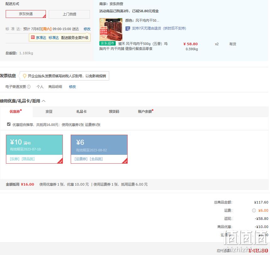Image resolution: width=270 pixels, height=255 pixels.
Task: Click the 有货 stock status
Action: [x=233, y=44]
